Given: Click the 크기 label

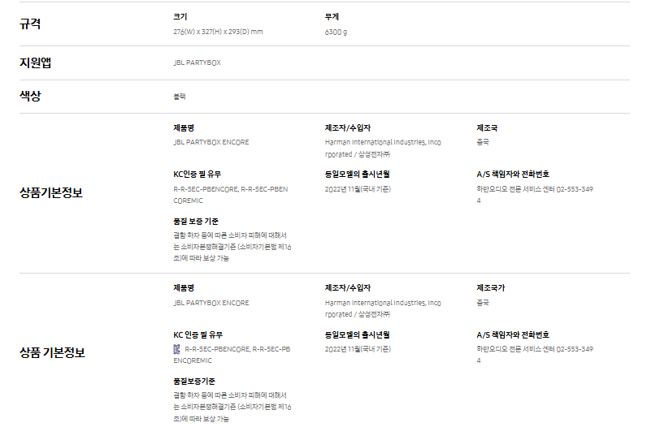Looking at the screenshot, I should point(180,17).
